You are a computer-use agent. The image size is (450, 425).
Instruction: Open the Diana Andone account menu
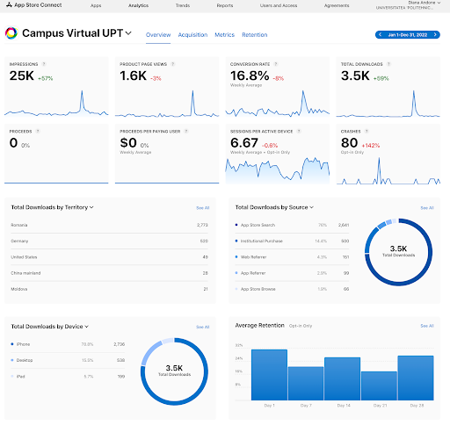pos(424,3)
